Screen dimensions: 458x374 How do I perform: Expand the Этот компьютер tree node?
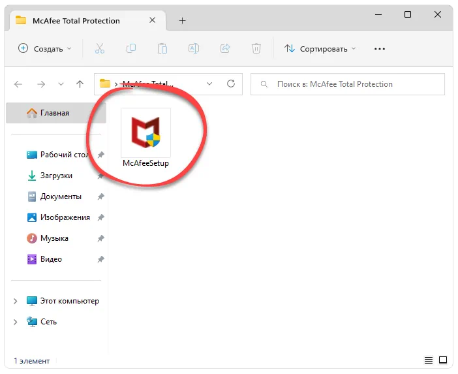[x=16, y=301]
